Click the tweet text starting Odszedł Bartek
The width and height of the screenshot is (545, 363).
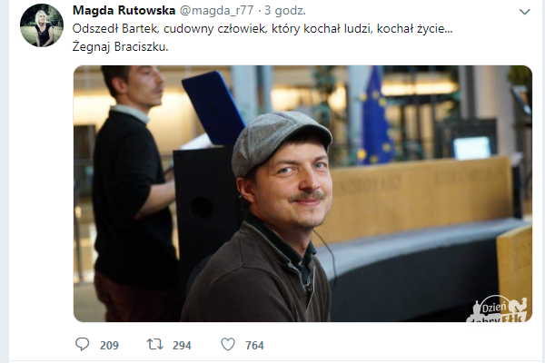pos(263,28)
